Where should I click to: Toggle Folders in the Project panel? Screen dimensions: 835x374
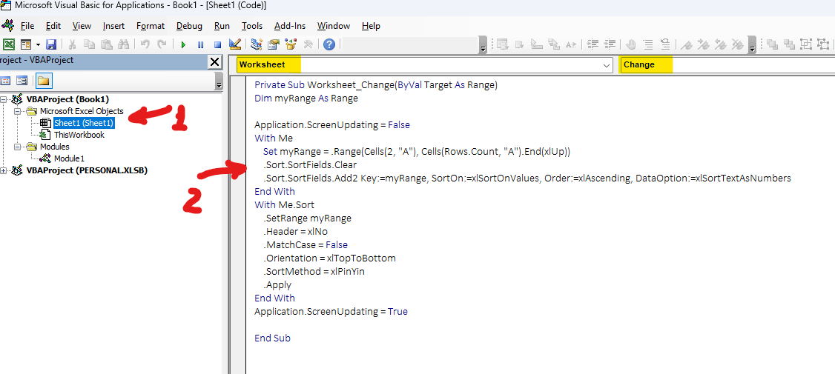(x=43, y=81)
